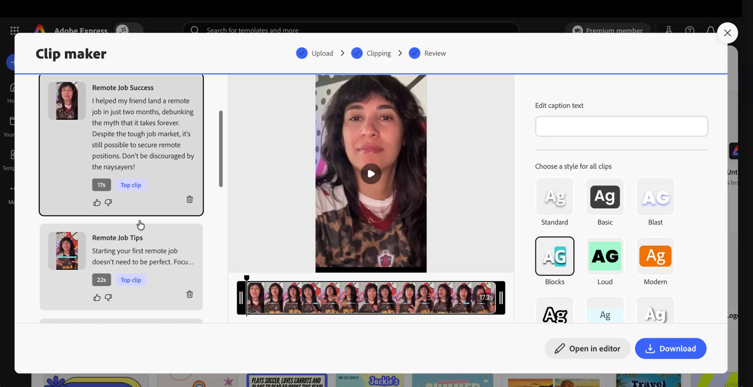Select the Remote Job Tips clip thumbnail

pos(67,251)
